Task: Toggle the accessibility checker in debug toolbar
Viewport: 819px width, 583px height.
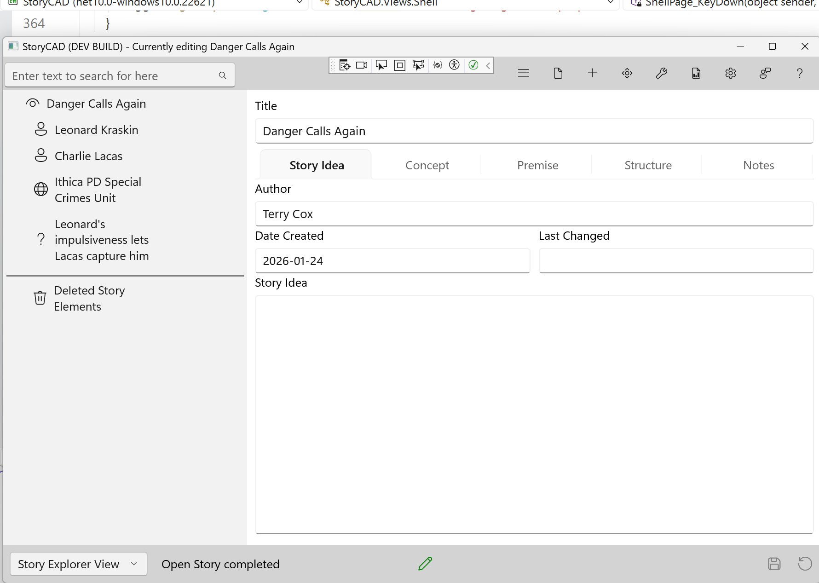Action: [x=454, y=65]
